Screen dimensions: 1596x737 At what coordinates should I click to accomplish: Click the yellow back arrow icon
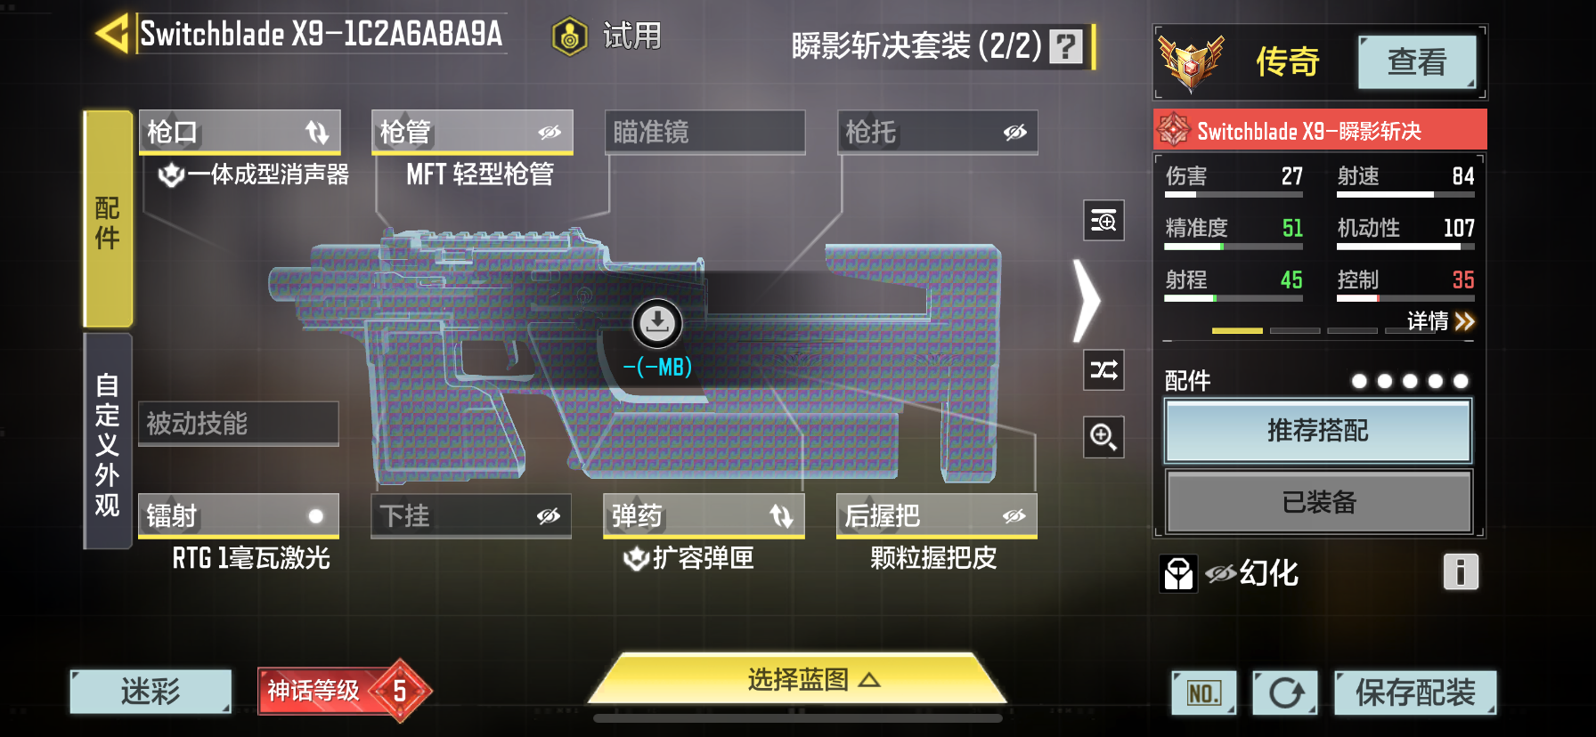[x=112, y=34]
